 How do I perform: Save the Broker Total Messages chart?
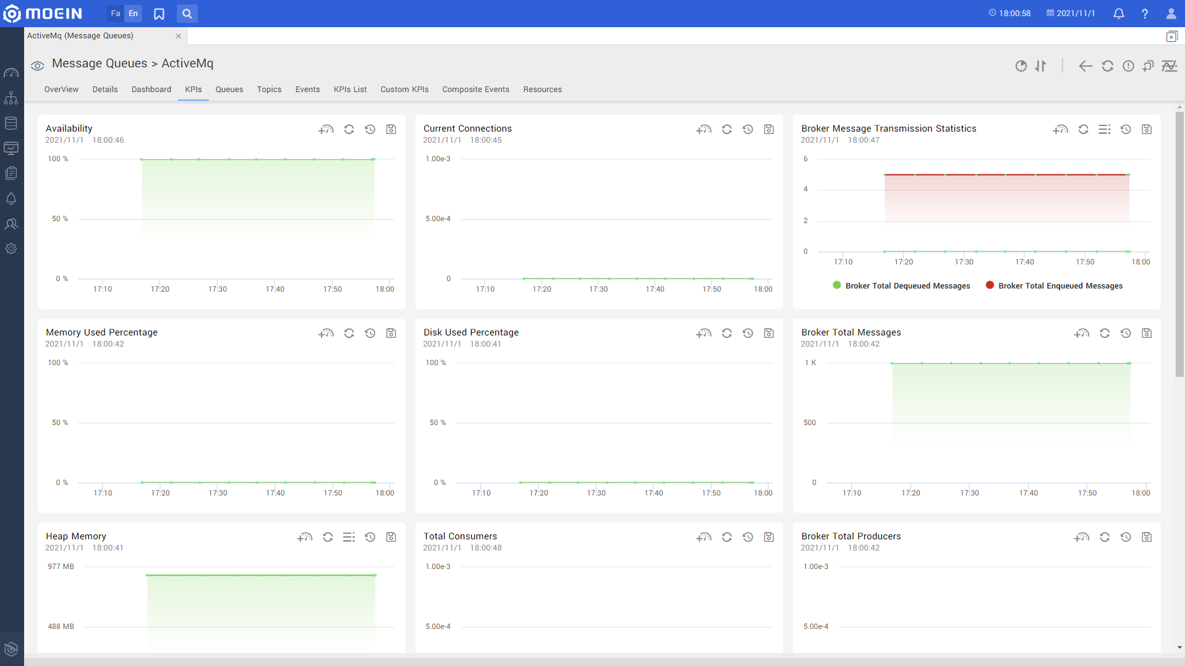tap(1147, 334)
